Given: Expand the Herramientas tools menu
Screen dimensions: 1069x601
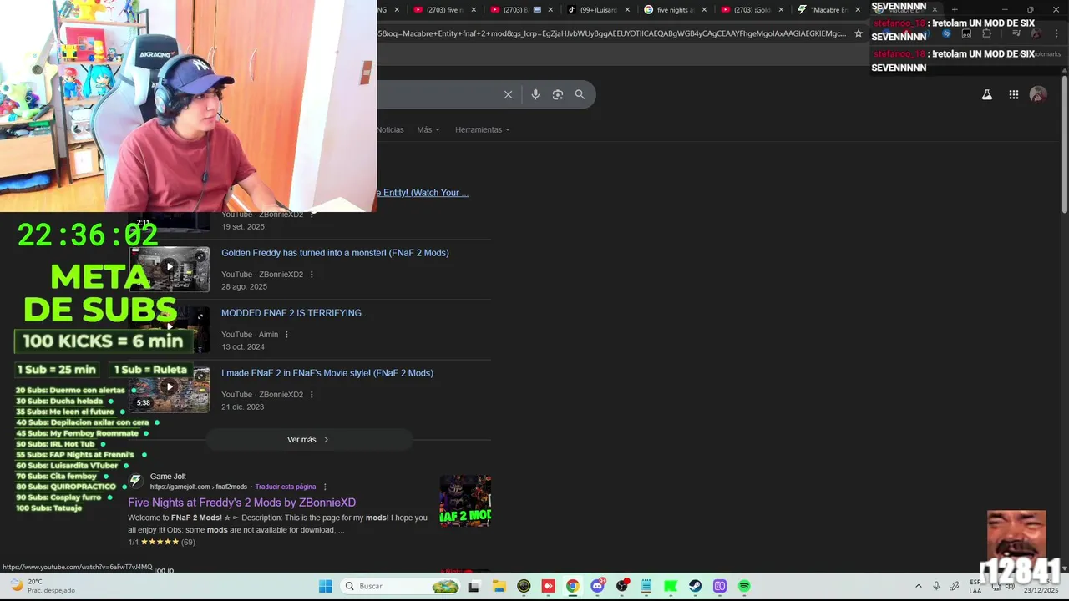Looking at the screenshot, I should (x=482, y=129).
